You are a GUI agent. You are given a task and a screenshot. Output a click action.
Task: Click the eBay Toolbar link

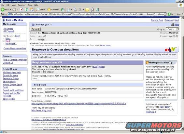tap(9, 99)
